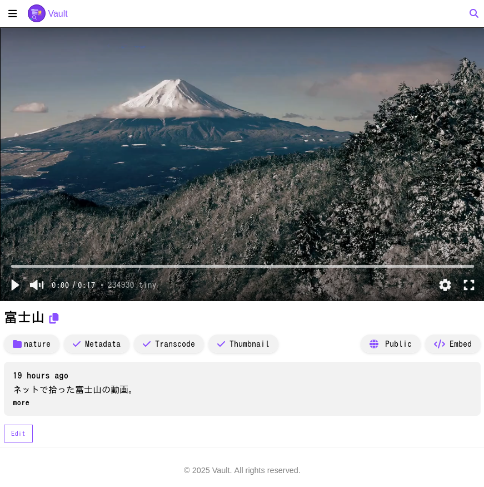Open video settings gear
Viewport: 484px width, 487px height.
point(445,285)
